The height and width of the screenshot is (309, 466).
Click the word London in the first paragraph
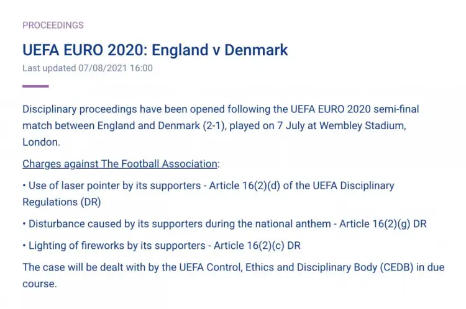tap(41, 141)
